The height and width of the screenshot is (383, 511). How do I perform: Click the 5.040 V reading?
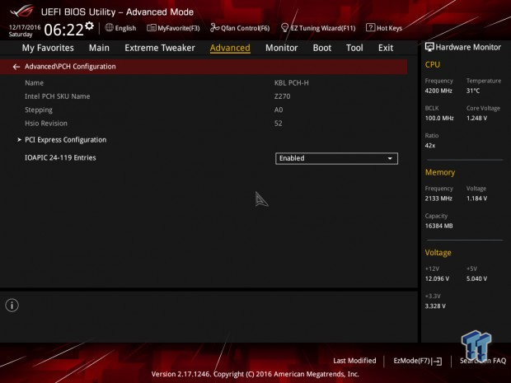point(476,278)
